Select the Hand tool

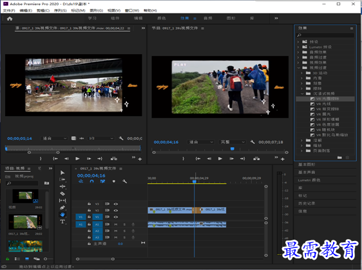62,215
